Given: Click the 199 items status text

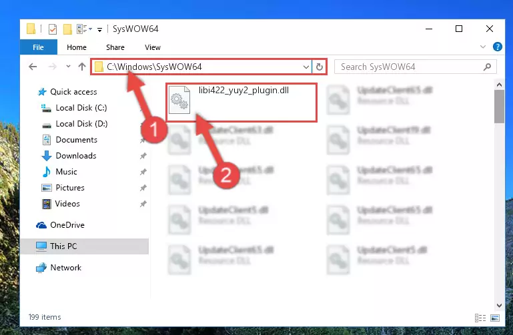Looking at the screenshot, I should pyautogui.click(x=45, y=317).
